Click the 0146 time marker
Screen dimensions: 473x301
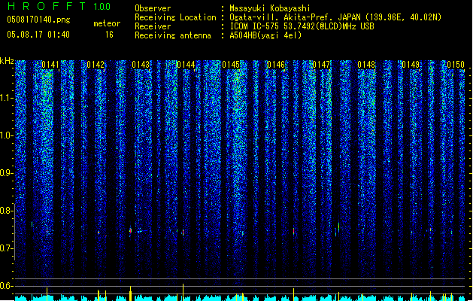pyautogui.click(x=276, y=65)
